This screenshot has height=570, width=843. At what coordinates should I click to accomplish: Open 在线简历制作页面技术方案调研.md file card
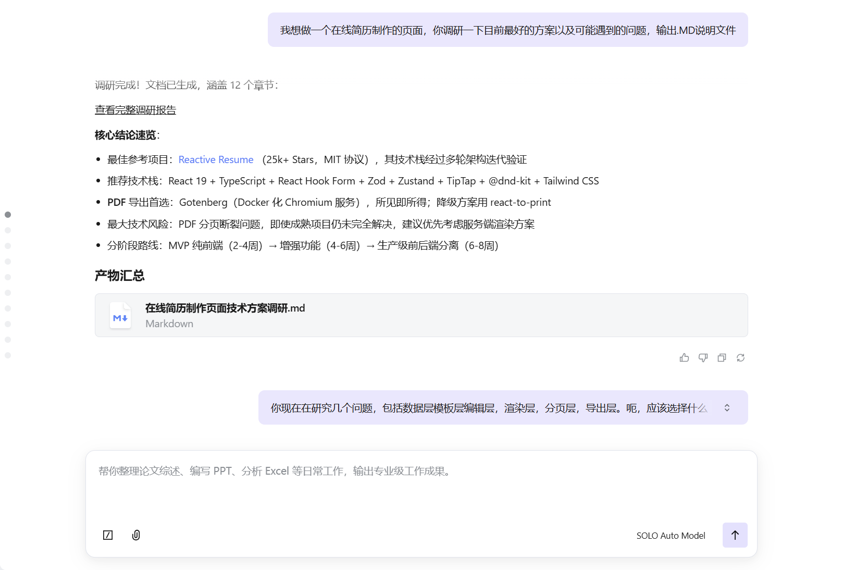click(x=421, y=315)
